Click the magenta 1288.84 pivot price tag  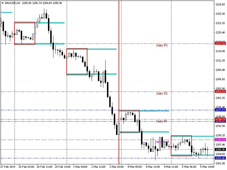coord(220,140)
